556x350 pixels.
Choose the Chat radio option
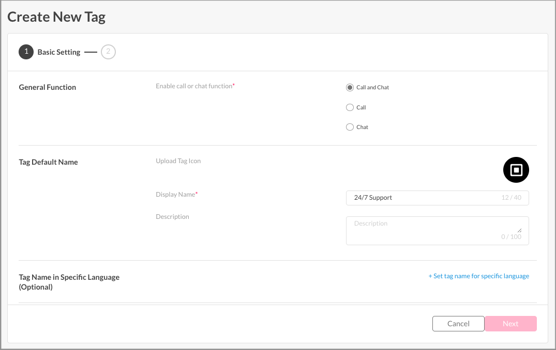(350, 127)
